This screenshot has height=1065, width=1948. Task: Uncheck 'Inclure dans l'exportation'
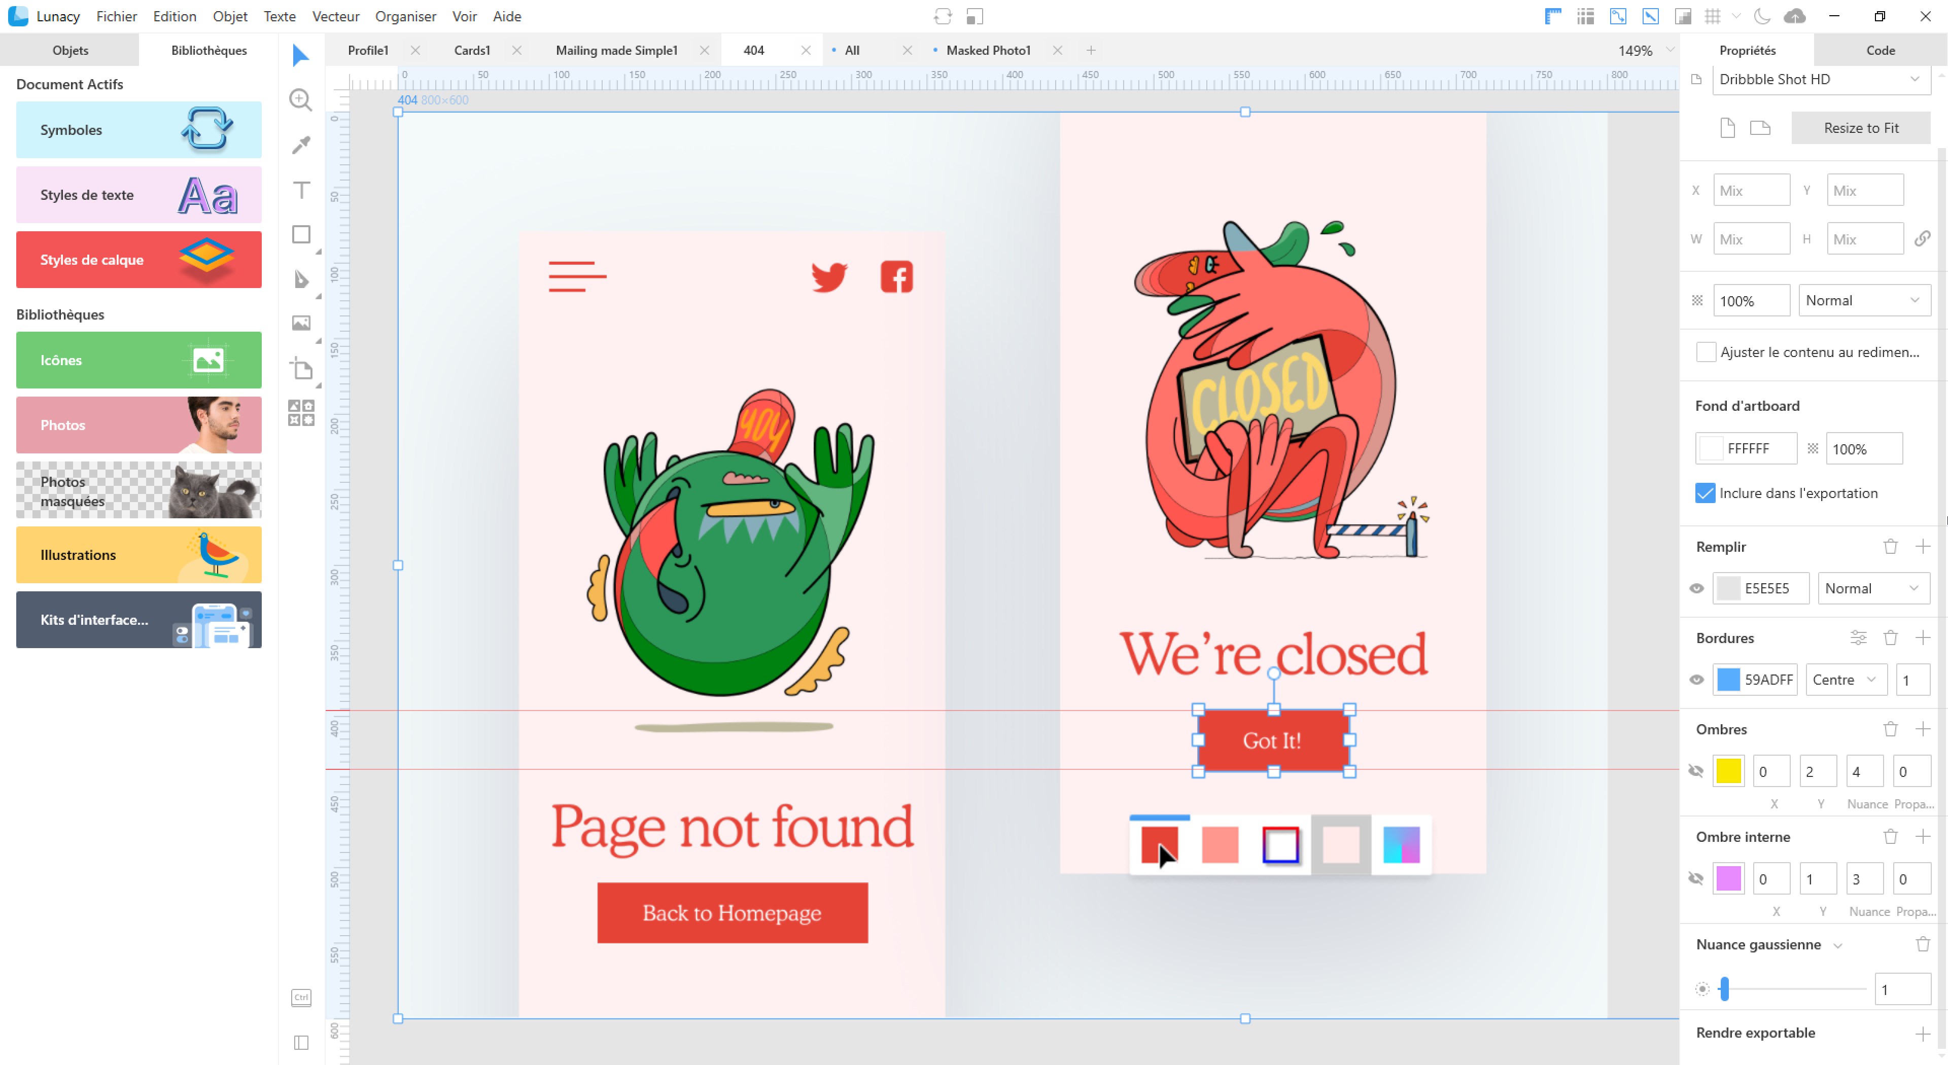(x=1705, y=493)
